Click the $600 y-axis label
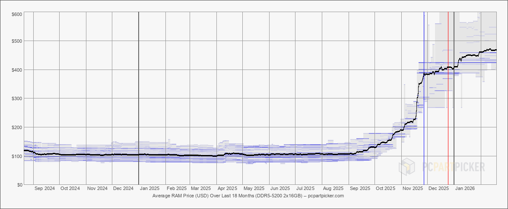 click(x=18, y=14)
